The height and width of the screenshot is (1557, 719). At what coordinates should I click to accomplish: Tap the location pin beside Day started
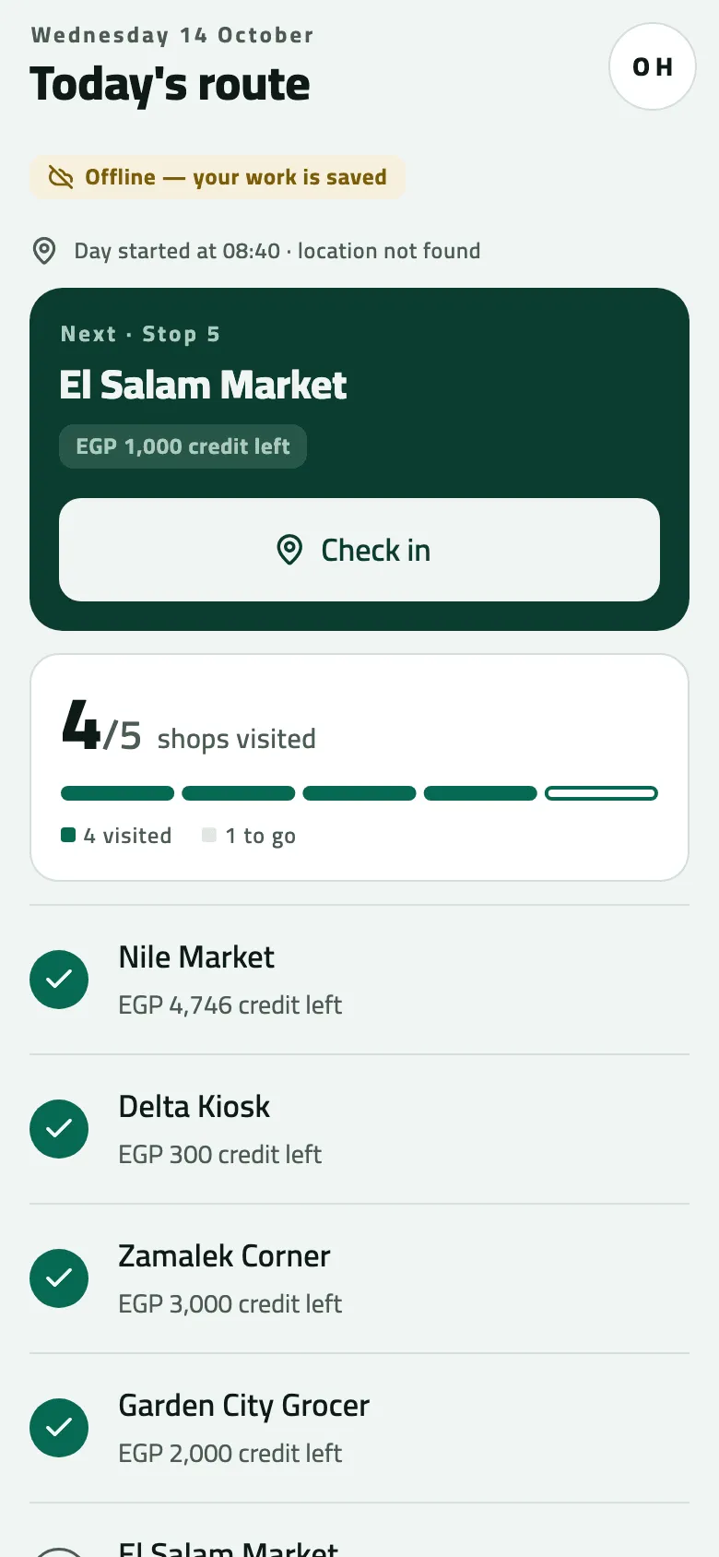coord(44,251)
